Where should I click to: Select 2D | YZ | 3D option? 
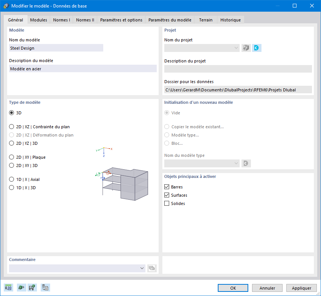click(x=11, y=143)
